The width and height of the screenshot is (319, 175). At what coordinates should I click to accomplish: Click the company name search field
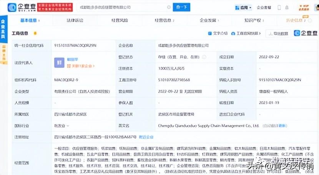click(125, 7)
